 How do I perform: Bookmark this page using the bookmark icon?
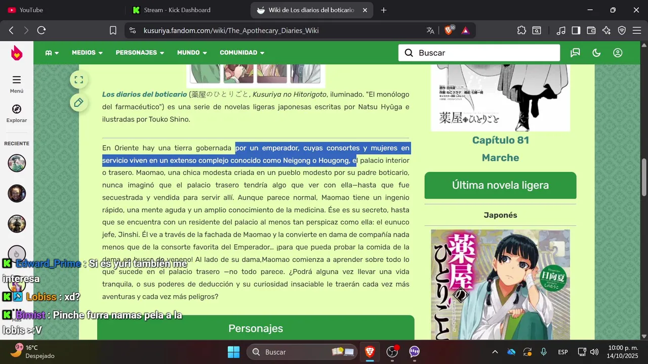pos(113,30)
